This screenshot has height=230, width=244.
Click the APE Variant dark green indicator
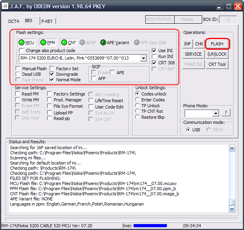coord(103,43)
